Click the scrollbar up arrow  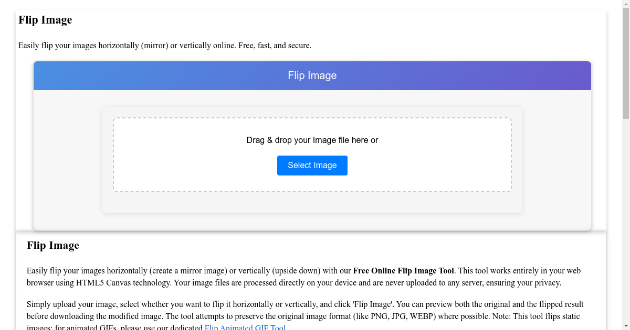(626, 4)
